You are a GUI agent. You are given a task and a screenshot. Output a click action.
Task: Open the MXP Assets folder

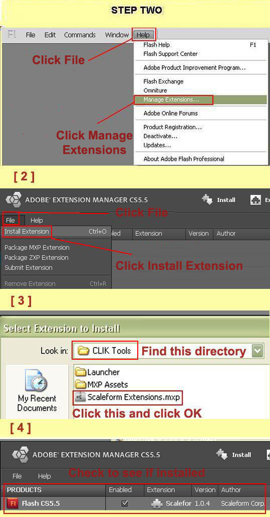tap(102, 384)
